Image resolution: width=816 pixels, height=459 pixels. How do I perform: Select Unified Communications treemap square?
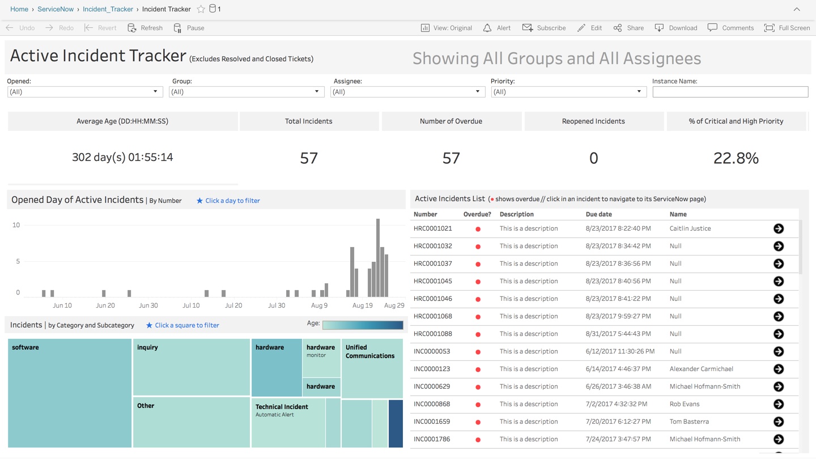pyautogui.click(x=372, y=368)
